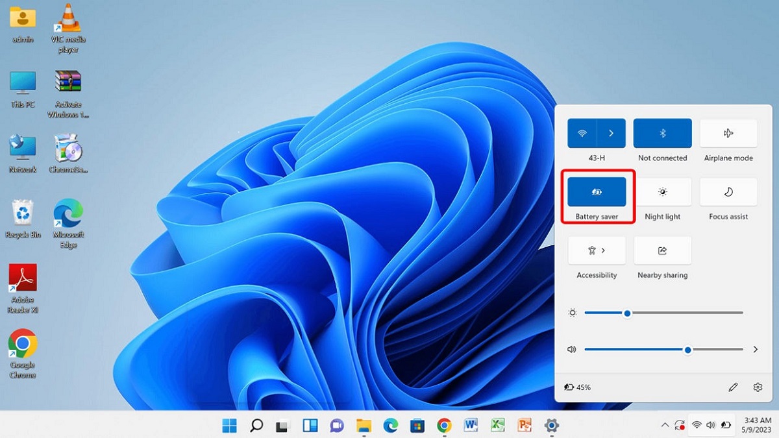The image size is (779, 438).
Task: Enable Airplane mode
Action: pos(728,133)
